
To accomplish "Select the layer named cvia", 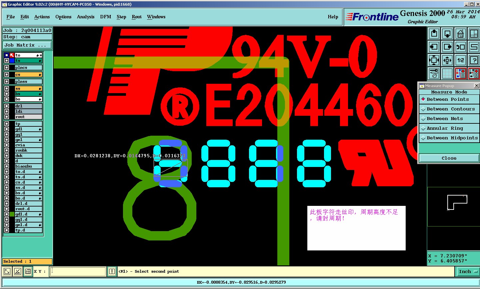I will [29, 145].
